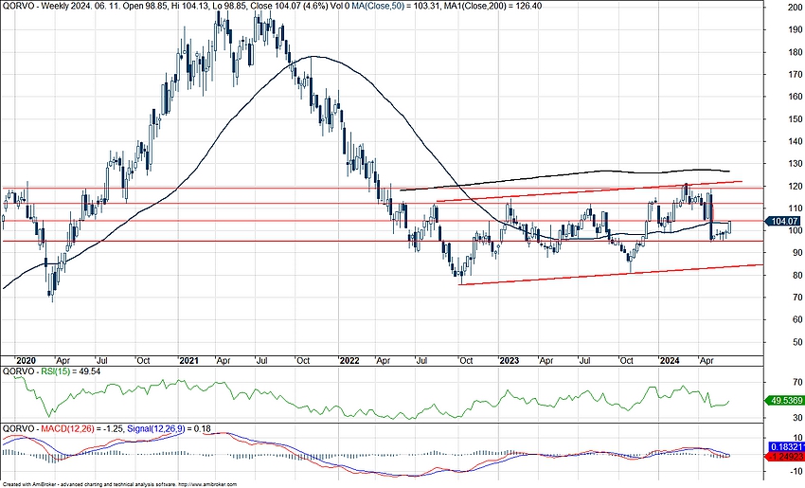Image resolution: width=805 pixels, height=488 pixels.
Task: Click the 50 price axis label
Action: [796, 342]
